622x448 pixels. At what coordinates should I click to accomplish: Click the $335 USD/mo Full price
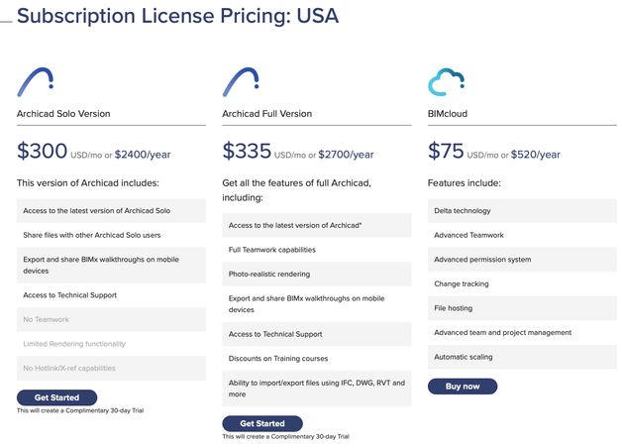[249, 152]
